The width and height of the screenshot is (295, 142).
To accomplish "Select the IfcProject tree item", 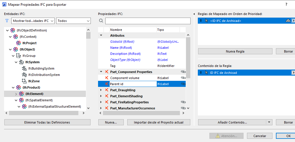I will (30, 43).
